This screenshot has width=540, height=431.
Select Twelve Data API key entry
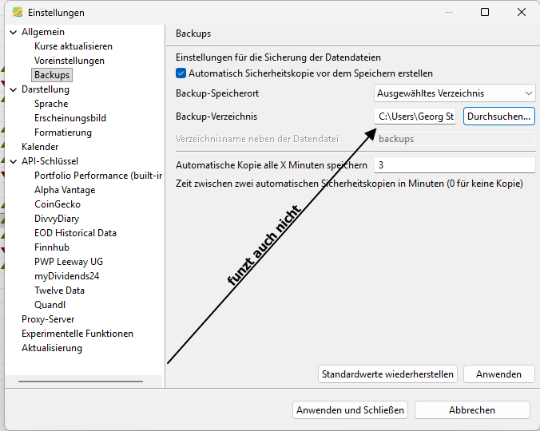[59, 291]
